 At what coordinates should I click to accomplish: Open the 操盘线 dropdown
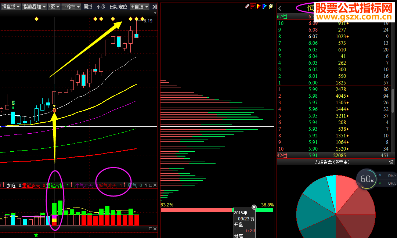tap(11, 7)
